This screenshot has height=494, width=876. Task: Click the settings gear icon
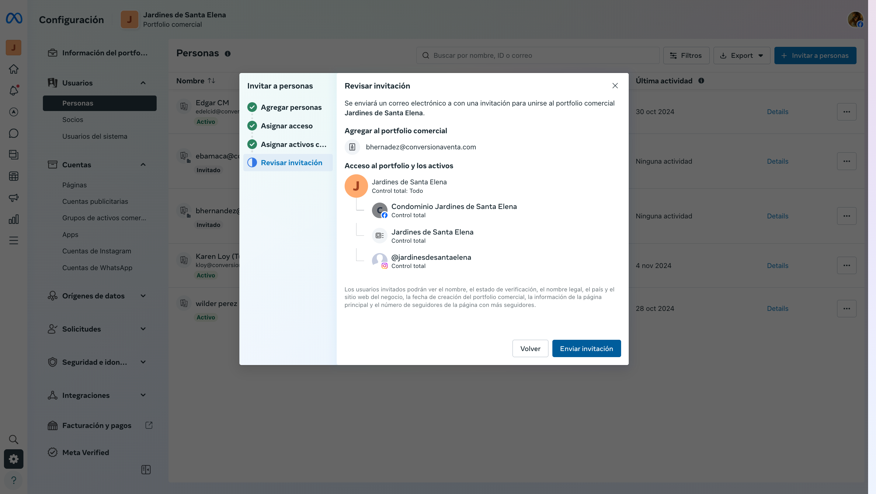(x=14, y=459)
